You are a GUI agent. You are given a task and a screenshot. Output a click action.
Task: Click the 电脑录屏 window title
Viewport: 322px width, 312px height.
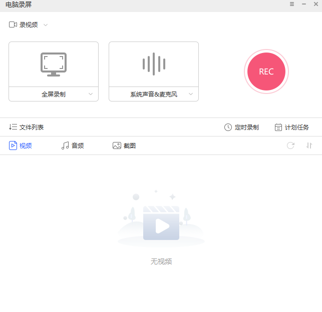(19, 4)
